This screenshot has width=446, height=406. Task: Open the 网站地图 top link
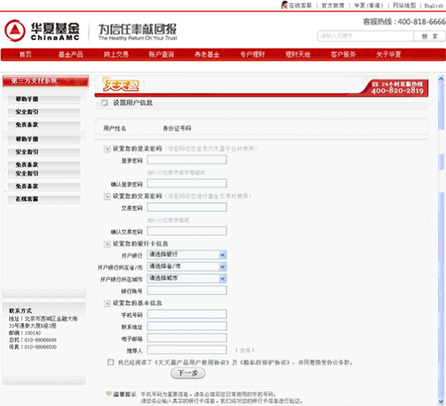(404, 6)
